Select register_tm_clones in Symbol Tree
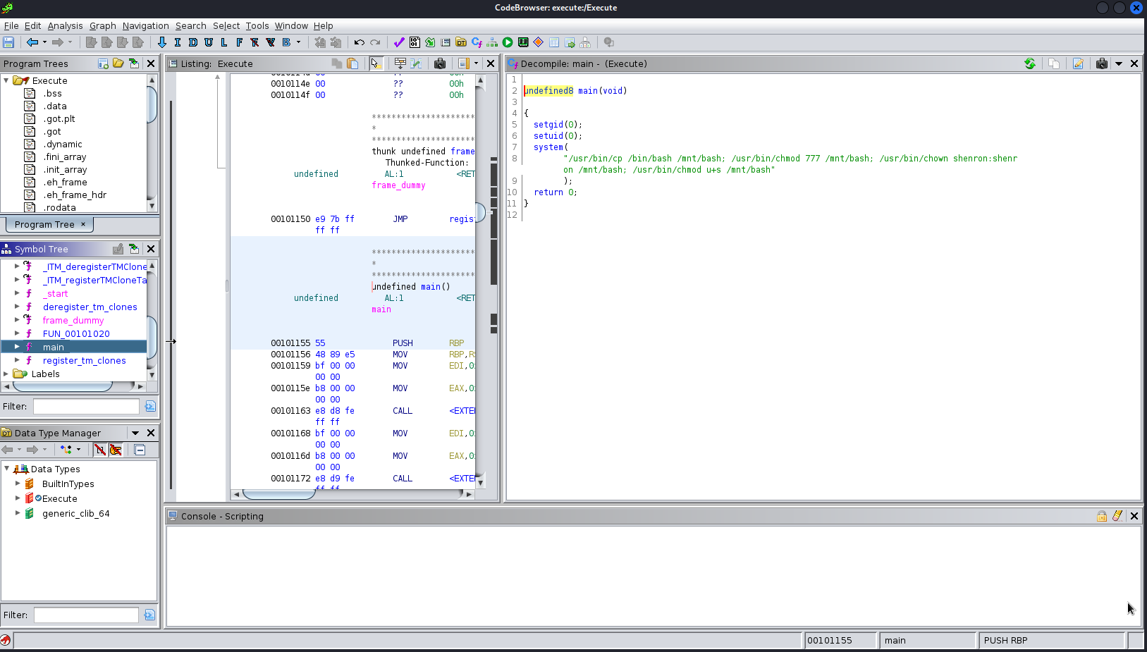 tap(84, 360)
